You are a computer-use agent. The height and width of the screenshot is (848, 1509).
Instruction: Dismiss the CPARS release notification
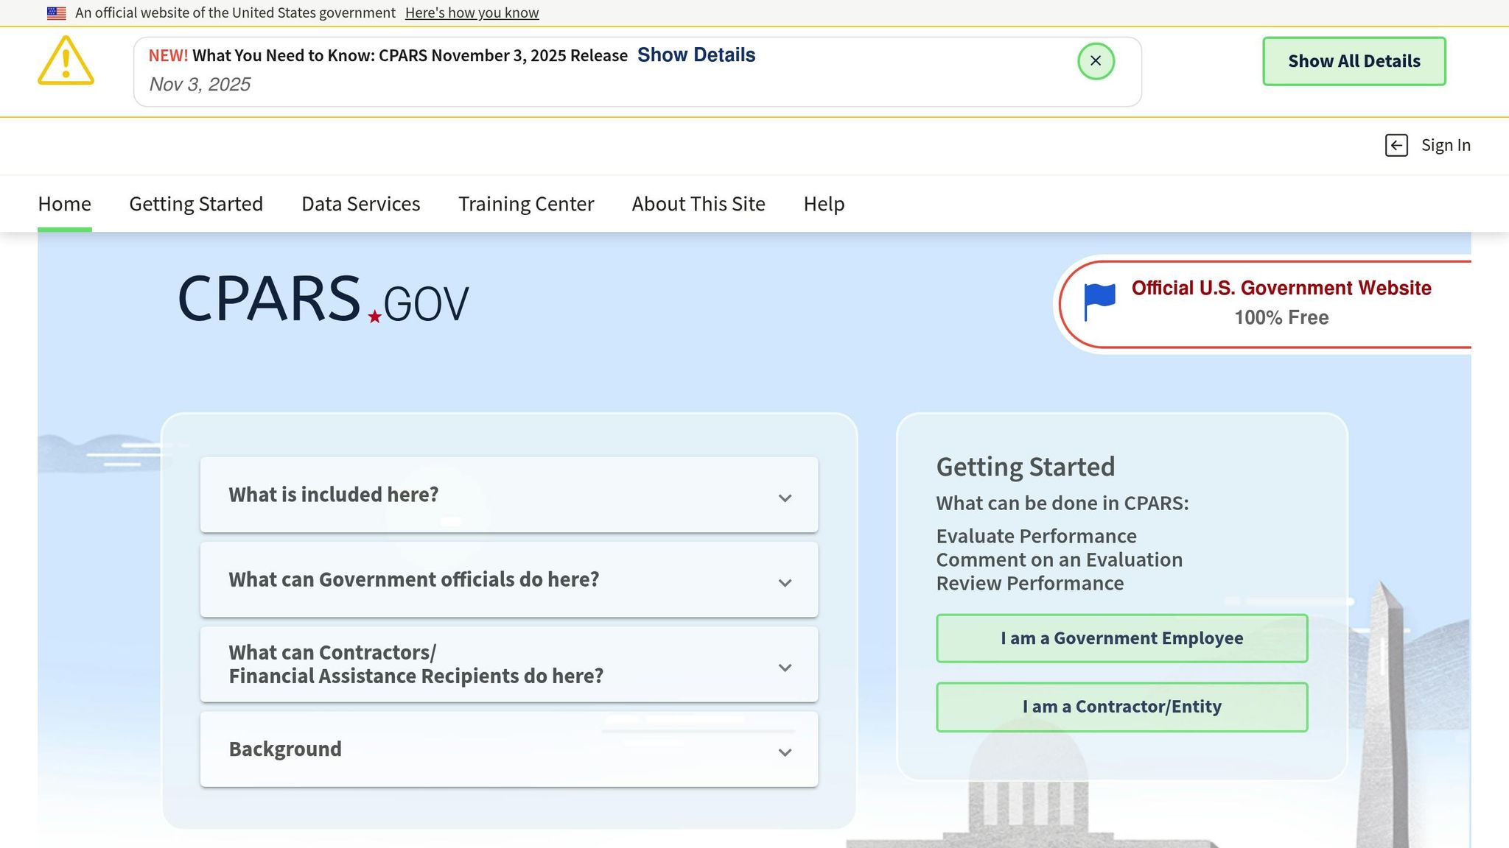point(1096,61)
